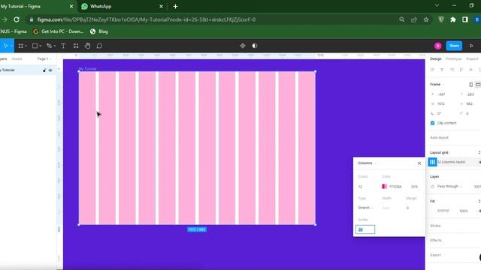Image resolution: width=481 pixels, height=270 pixels.
Task: Click the FFFFFF fill color swatch
Action: [433, 211]
